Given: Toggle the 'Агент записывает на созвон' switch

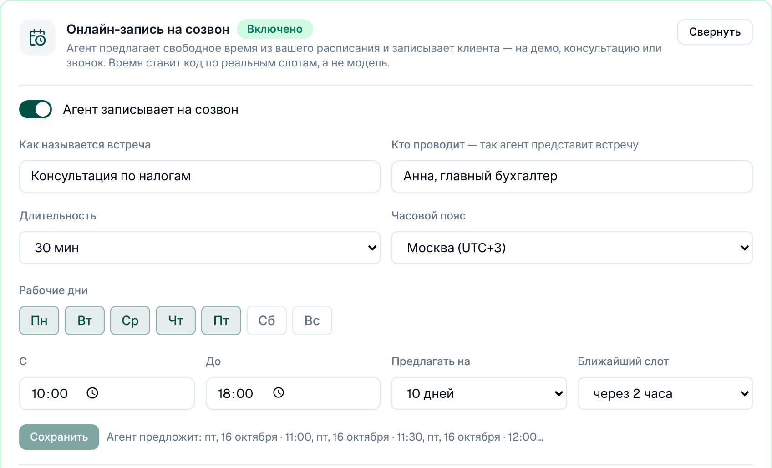Looking at the screenshot, I should 36,109.
